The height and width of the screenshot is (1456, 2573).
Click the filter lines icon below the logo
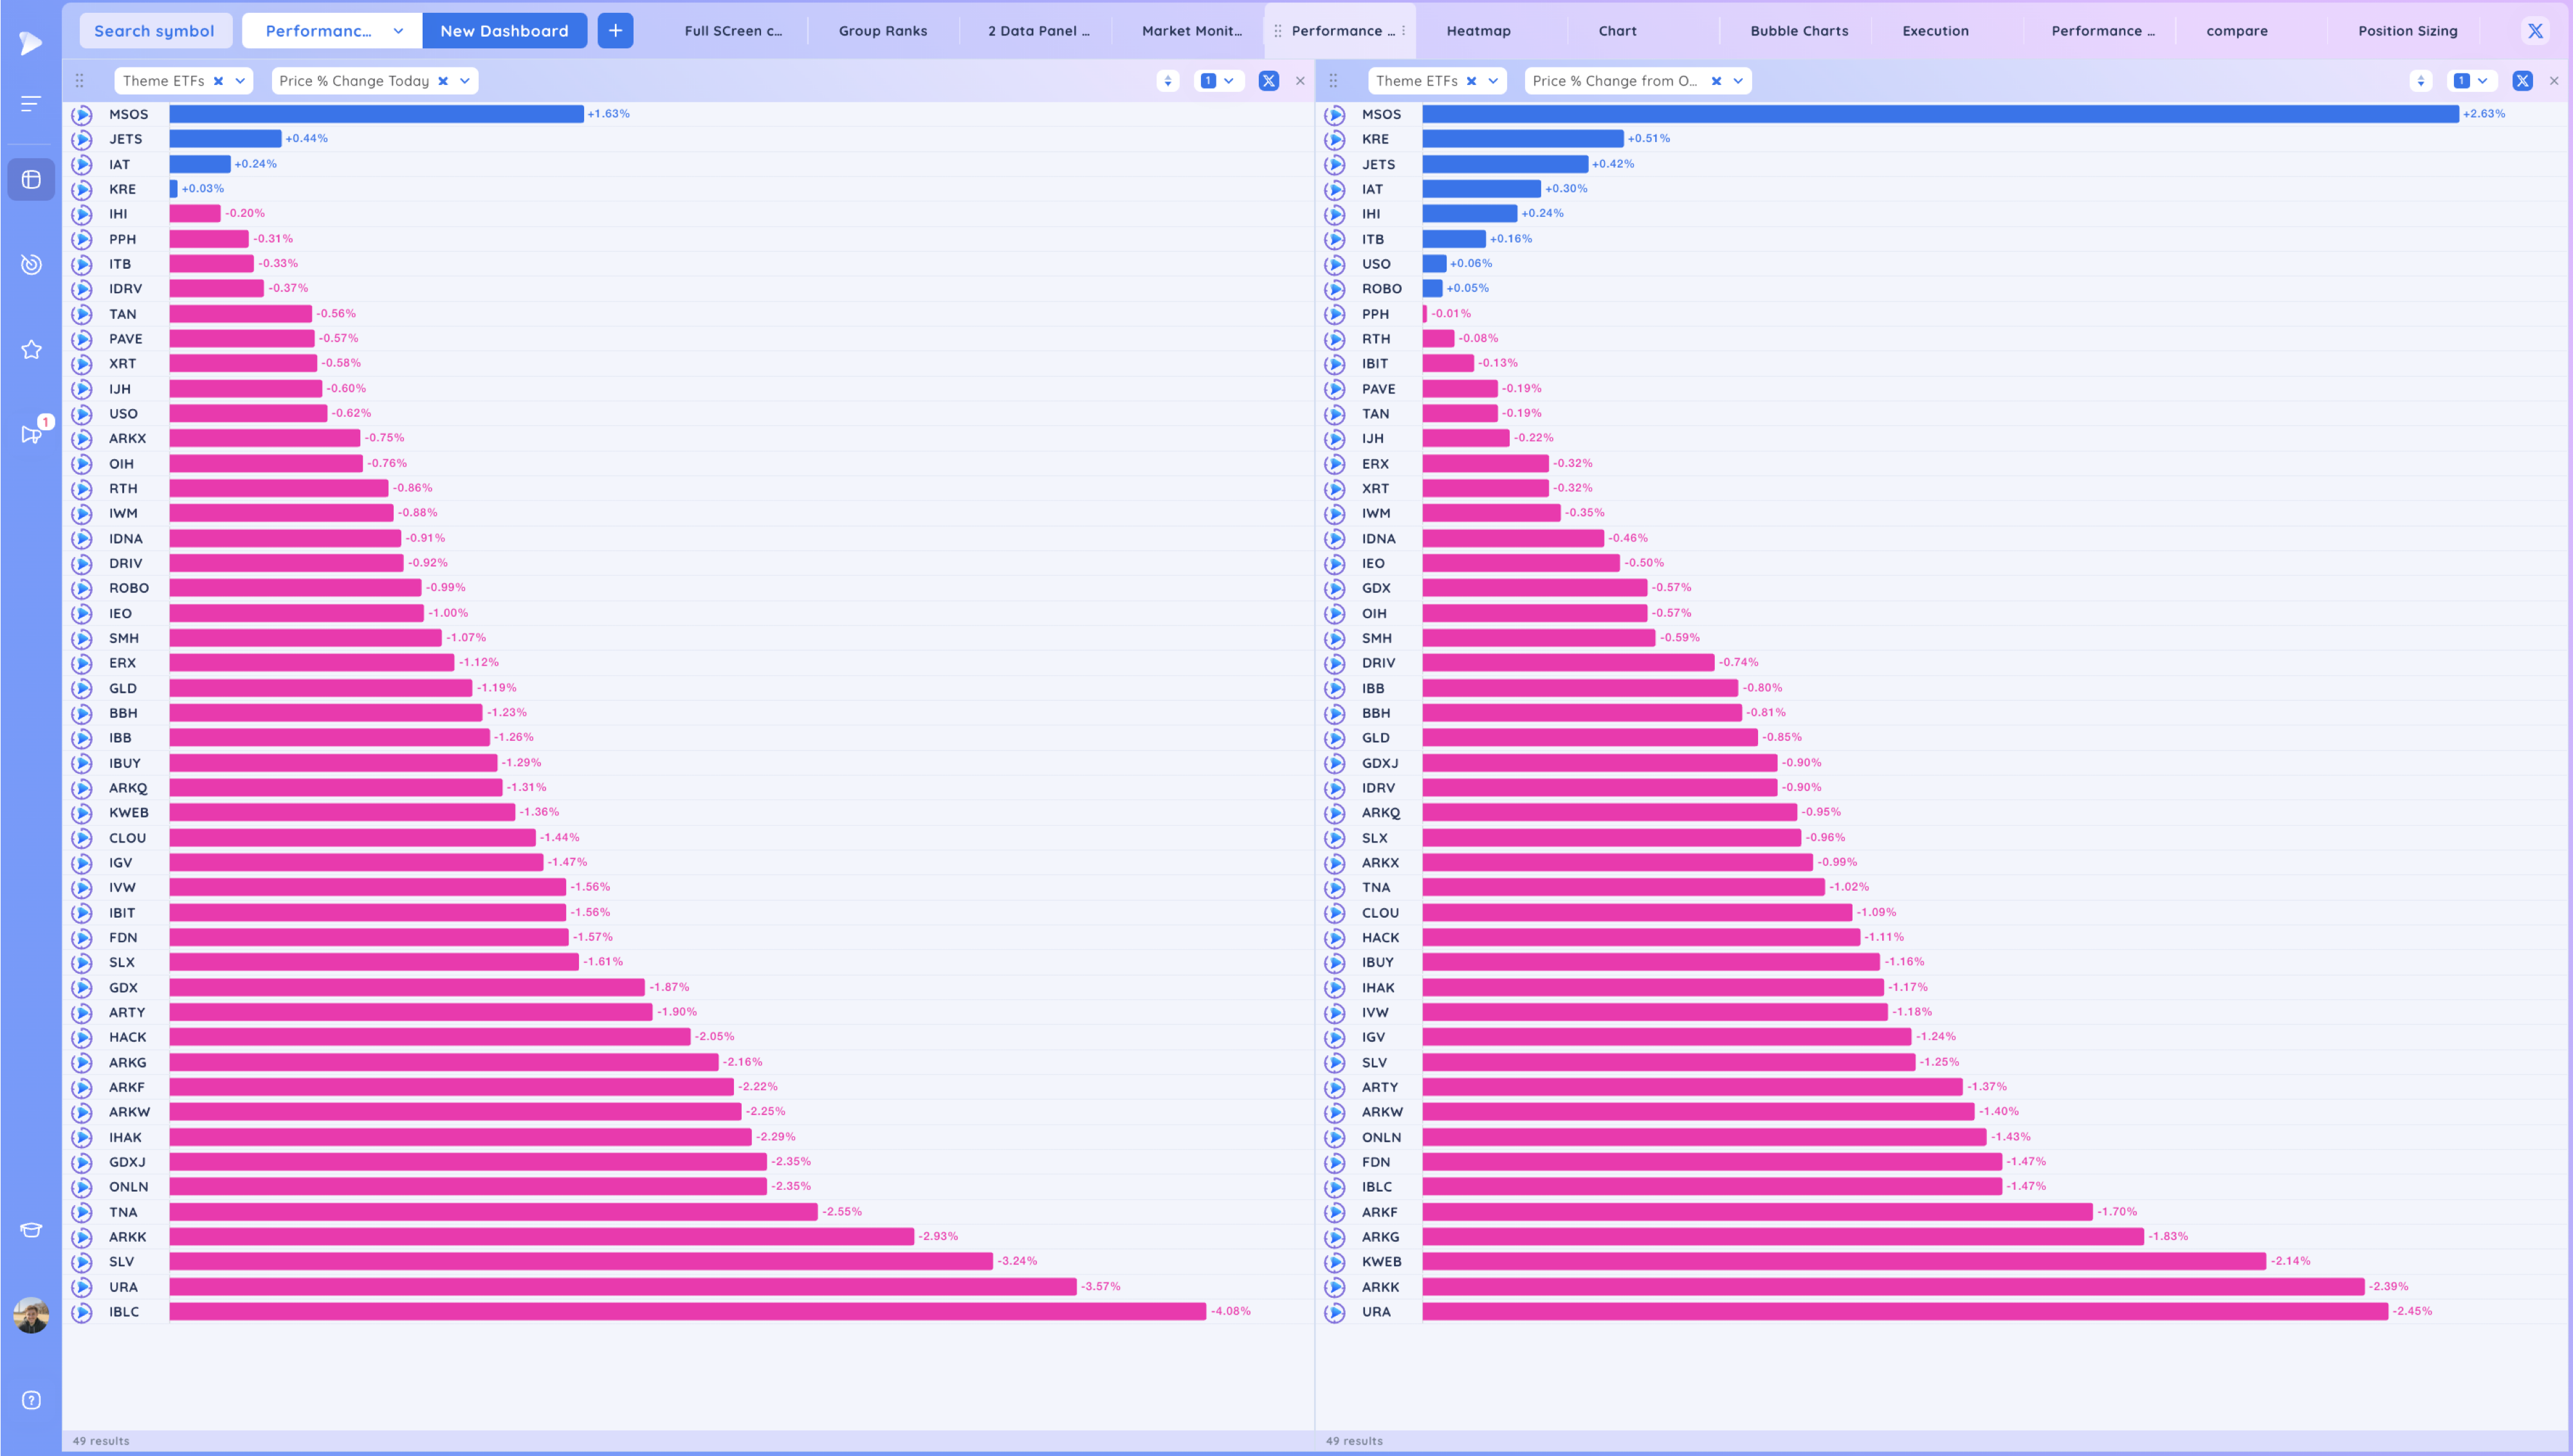coord(31,103)
